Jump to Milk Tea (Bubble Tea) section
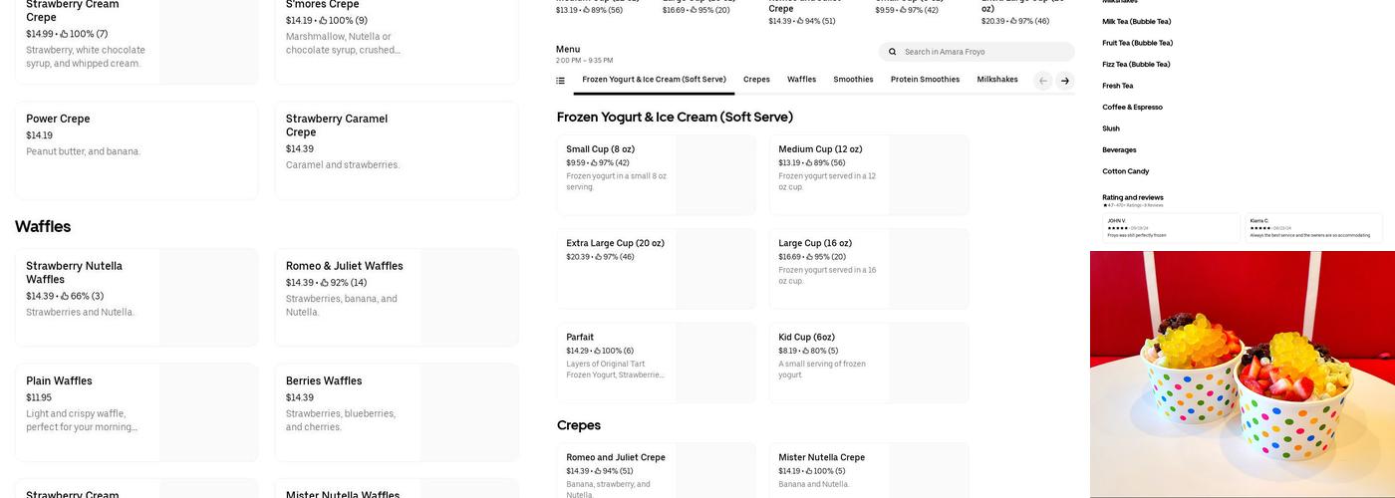This screenshot has width=1395, height=498. (1136, 22)
